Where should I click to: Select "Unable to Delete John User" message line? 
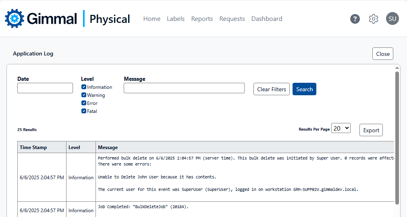157,177
